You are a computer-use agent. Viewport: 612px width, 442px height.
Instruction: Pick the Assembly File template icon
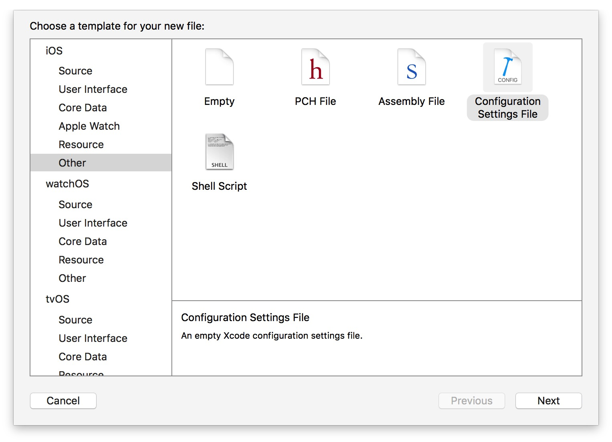[411, 67]
